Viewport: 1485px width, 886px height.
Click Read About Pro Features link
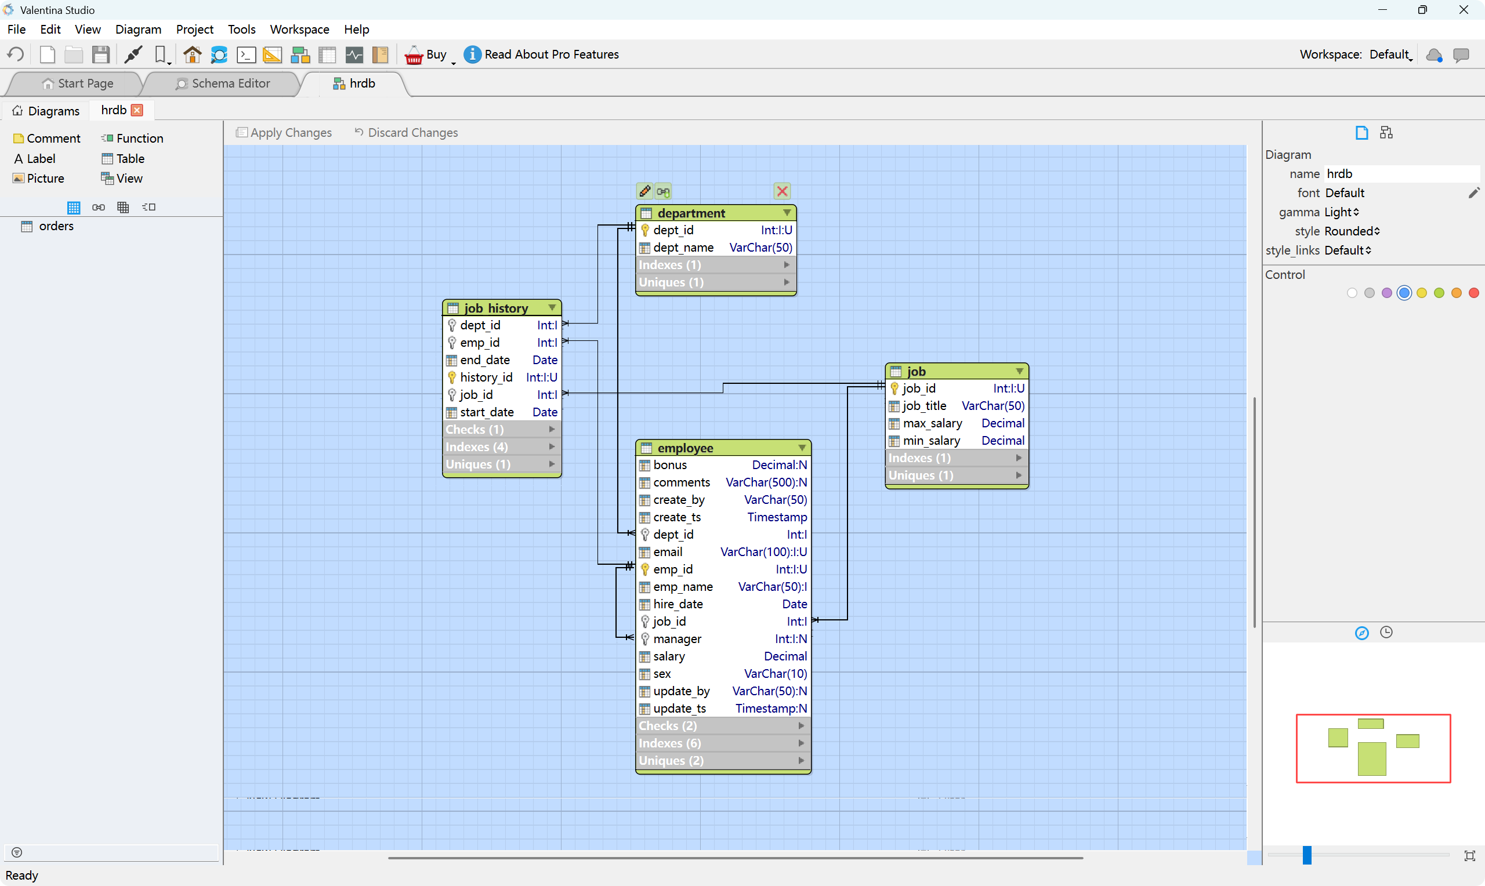[x=551, y=55]
